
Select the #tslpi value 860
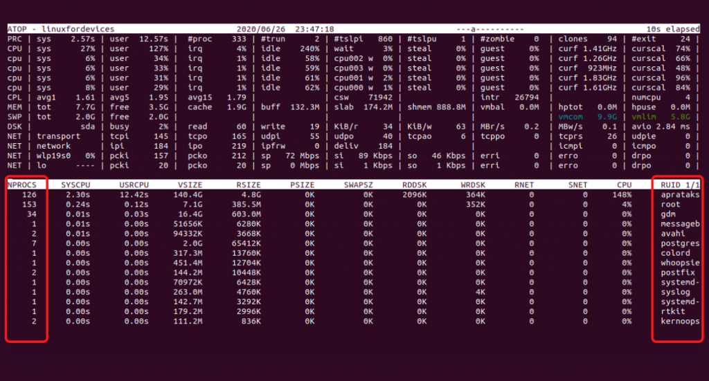pos(385,39)
